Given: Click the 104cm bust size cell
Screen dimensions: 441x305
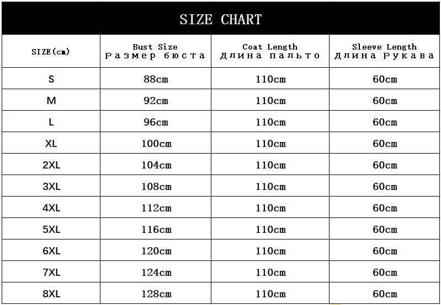Looking at the screenshot, I should click(155, 165).
